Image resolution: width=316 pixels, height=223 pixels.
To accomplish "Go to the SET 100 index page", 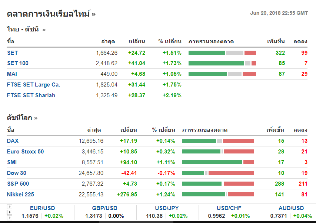I will coord(17,63).
